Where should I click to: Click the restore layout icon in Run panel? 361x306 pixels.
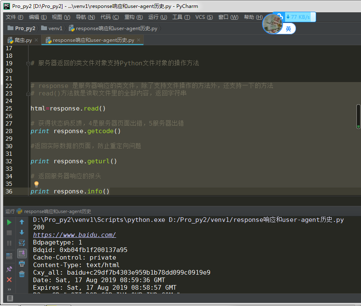click(9, 256)
